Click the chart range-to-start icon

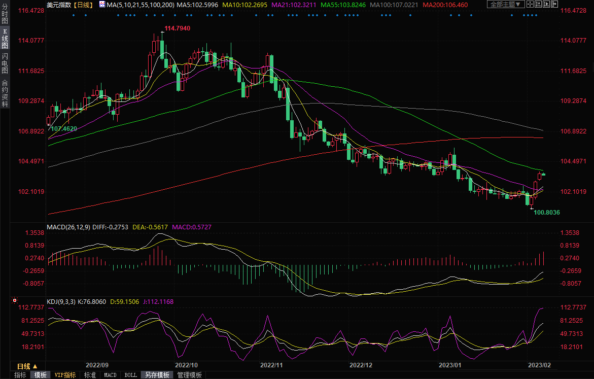click(x=538, y=5)
